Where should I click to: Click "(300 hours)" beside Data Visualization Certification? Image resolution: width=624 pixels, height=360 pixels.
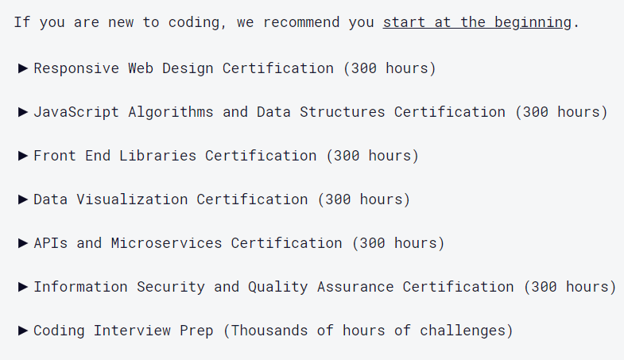tap(363, 199)
